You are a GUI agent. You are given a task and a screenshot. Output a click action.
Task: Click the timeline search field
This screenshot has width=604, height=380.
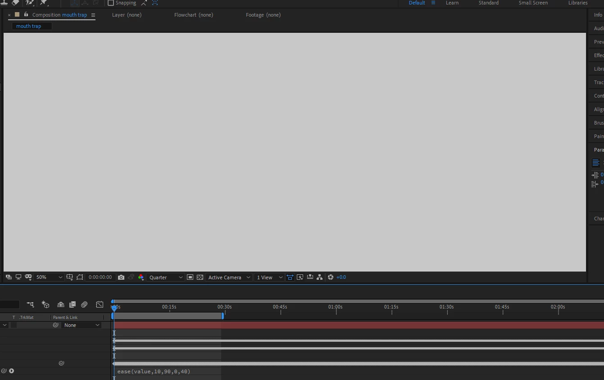tap(9, 304)
